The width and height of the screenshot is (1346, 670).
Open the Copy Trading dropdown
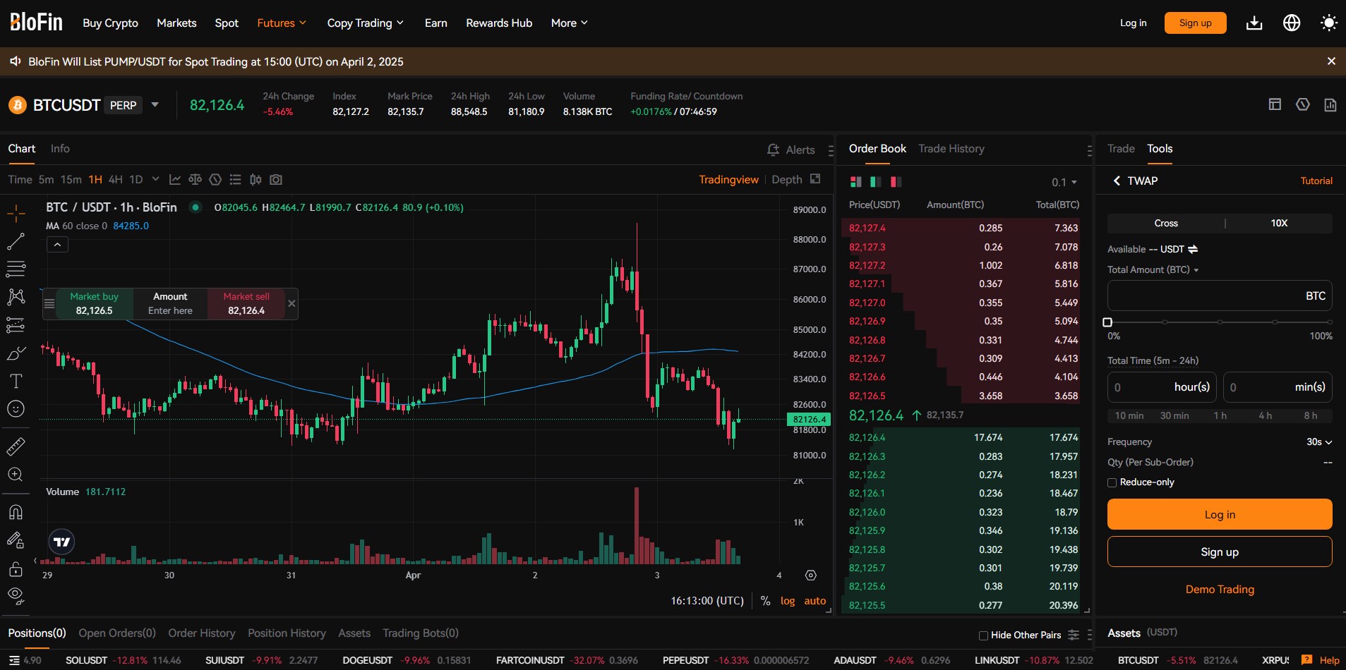pos(366,23)
